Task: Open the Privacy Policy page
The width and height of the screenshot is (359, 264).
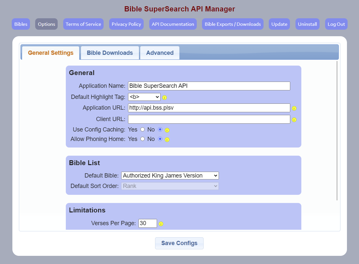Action: pyautogui.click(x=126, y=24)
